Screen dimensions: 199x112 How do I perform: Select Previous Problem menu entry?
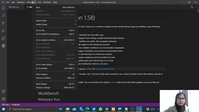click(x=55, y=78)
